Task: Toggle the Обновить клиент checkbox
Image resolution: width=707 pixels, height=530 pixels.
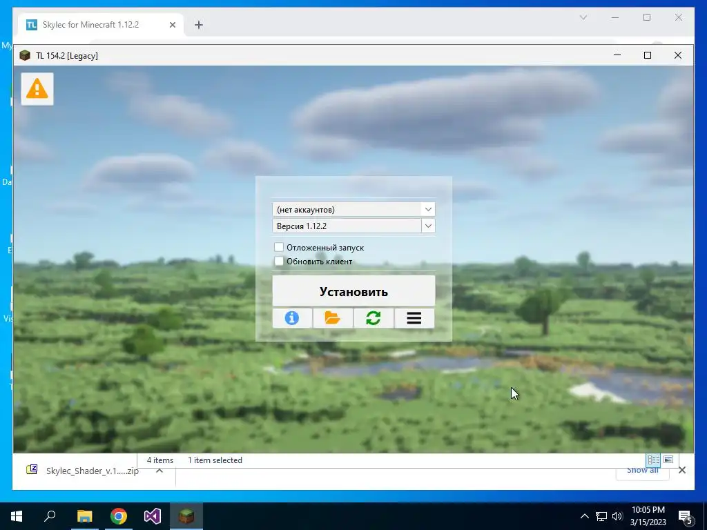Action: point(279,261)
